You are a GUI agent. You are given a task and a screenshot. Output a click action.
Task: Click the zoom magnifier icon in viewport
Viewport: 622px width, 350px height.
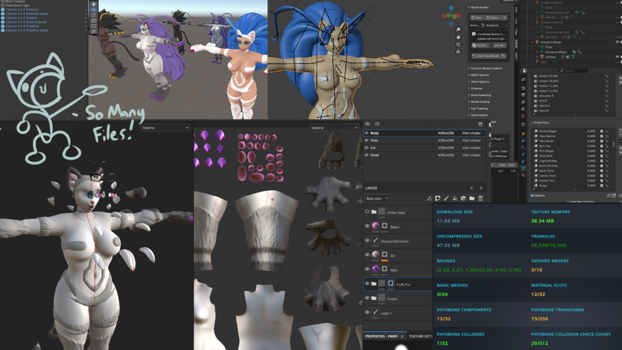[458, 30]
